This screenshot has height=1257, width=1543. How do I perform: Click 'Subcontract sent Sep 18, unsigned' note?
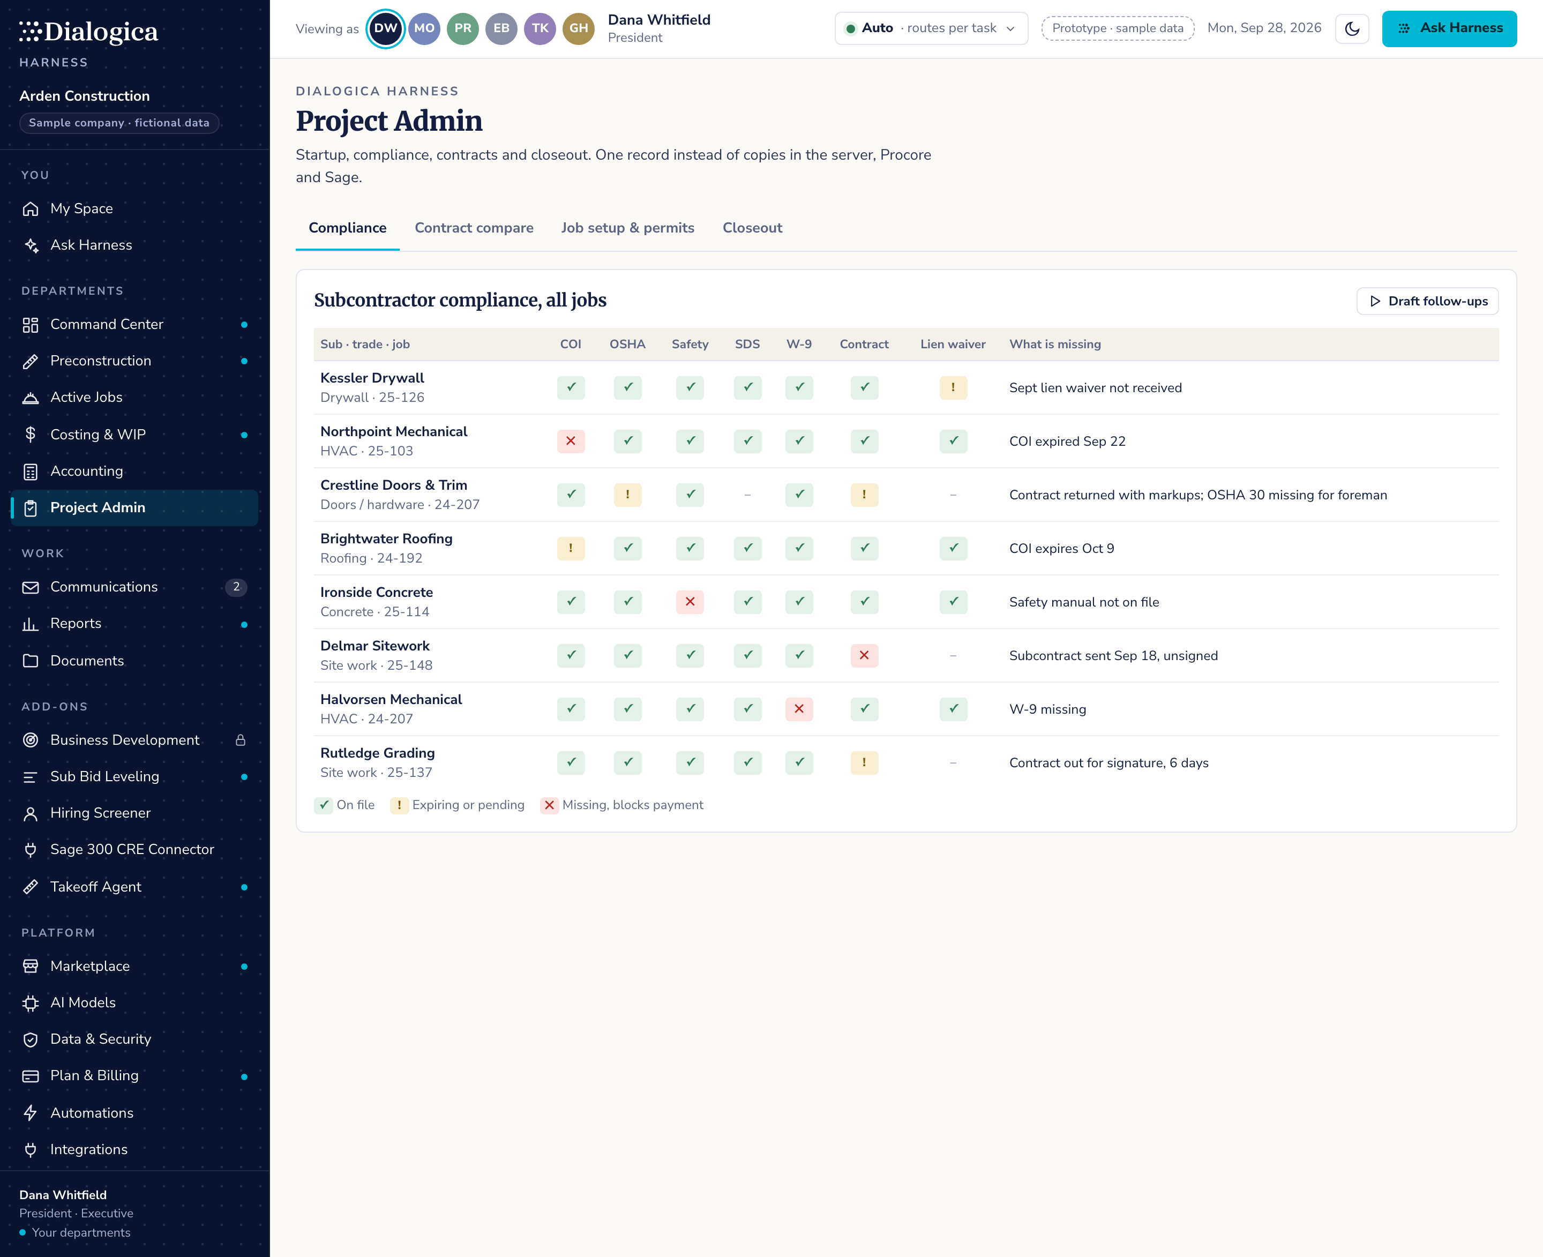[x=1114, y=656]
